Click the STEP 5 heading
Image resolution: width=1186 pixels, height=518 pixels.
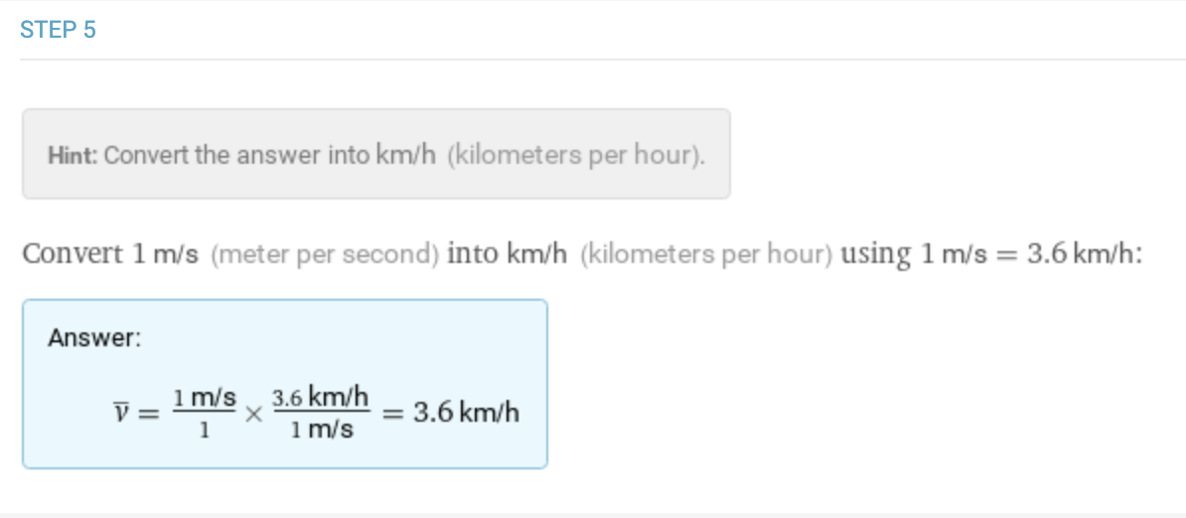(59, 30)
